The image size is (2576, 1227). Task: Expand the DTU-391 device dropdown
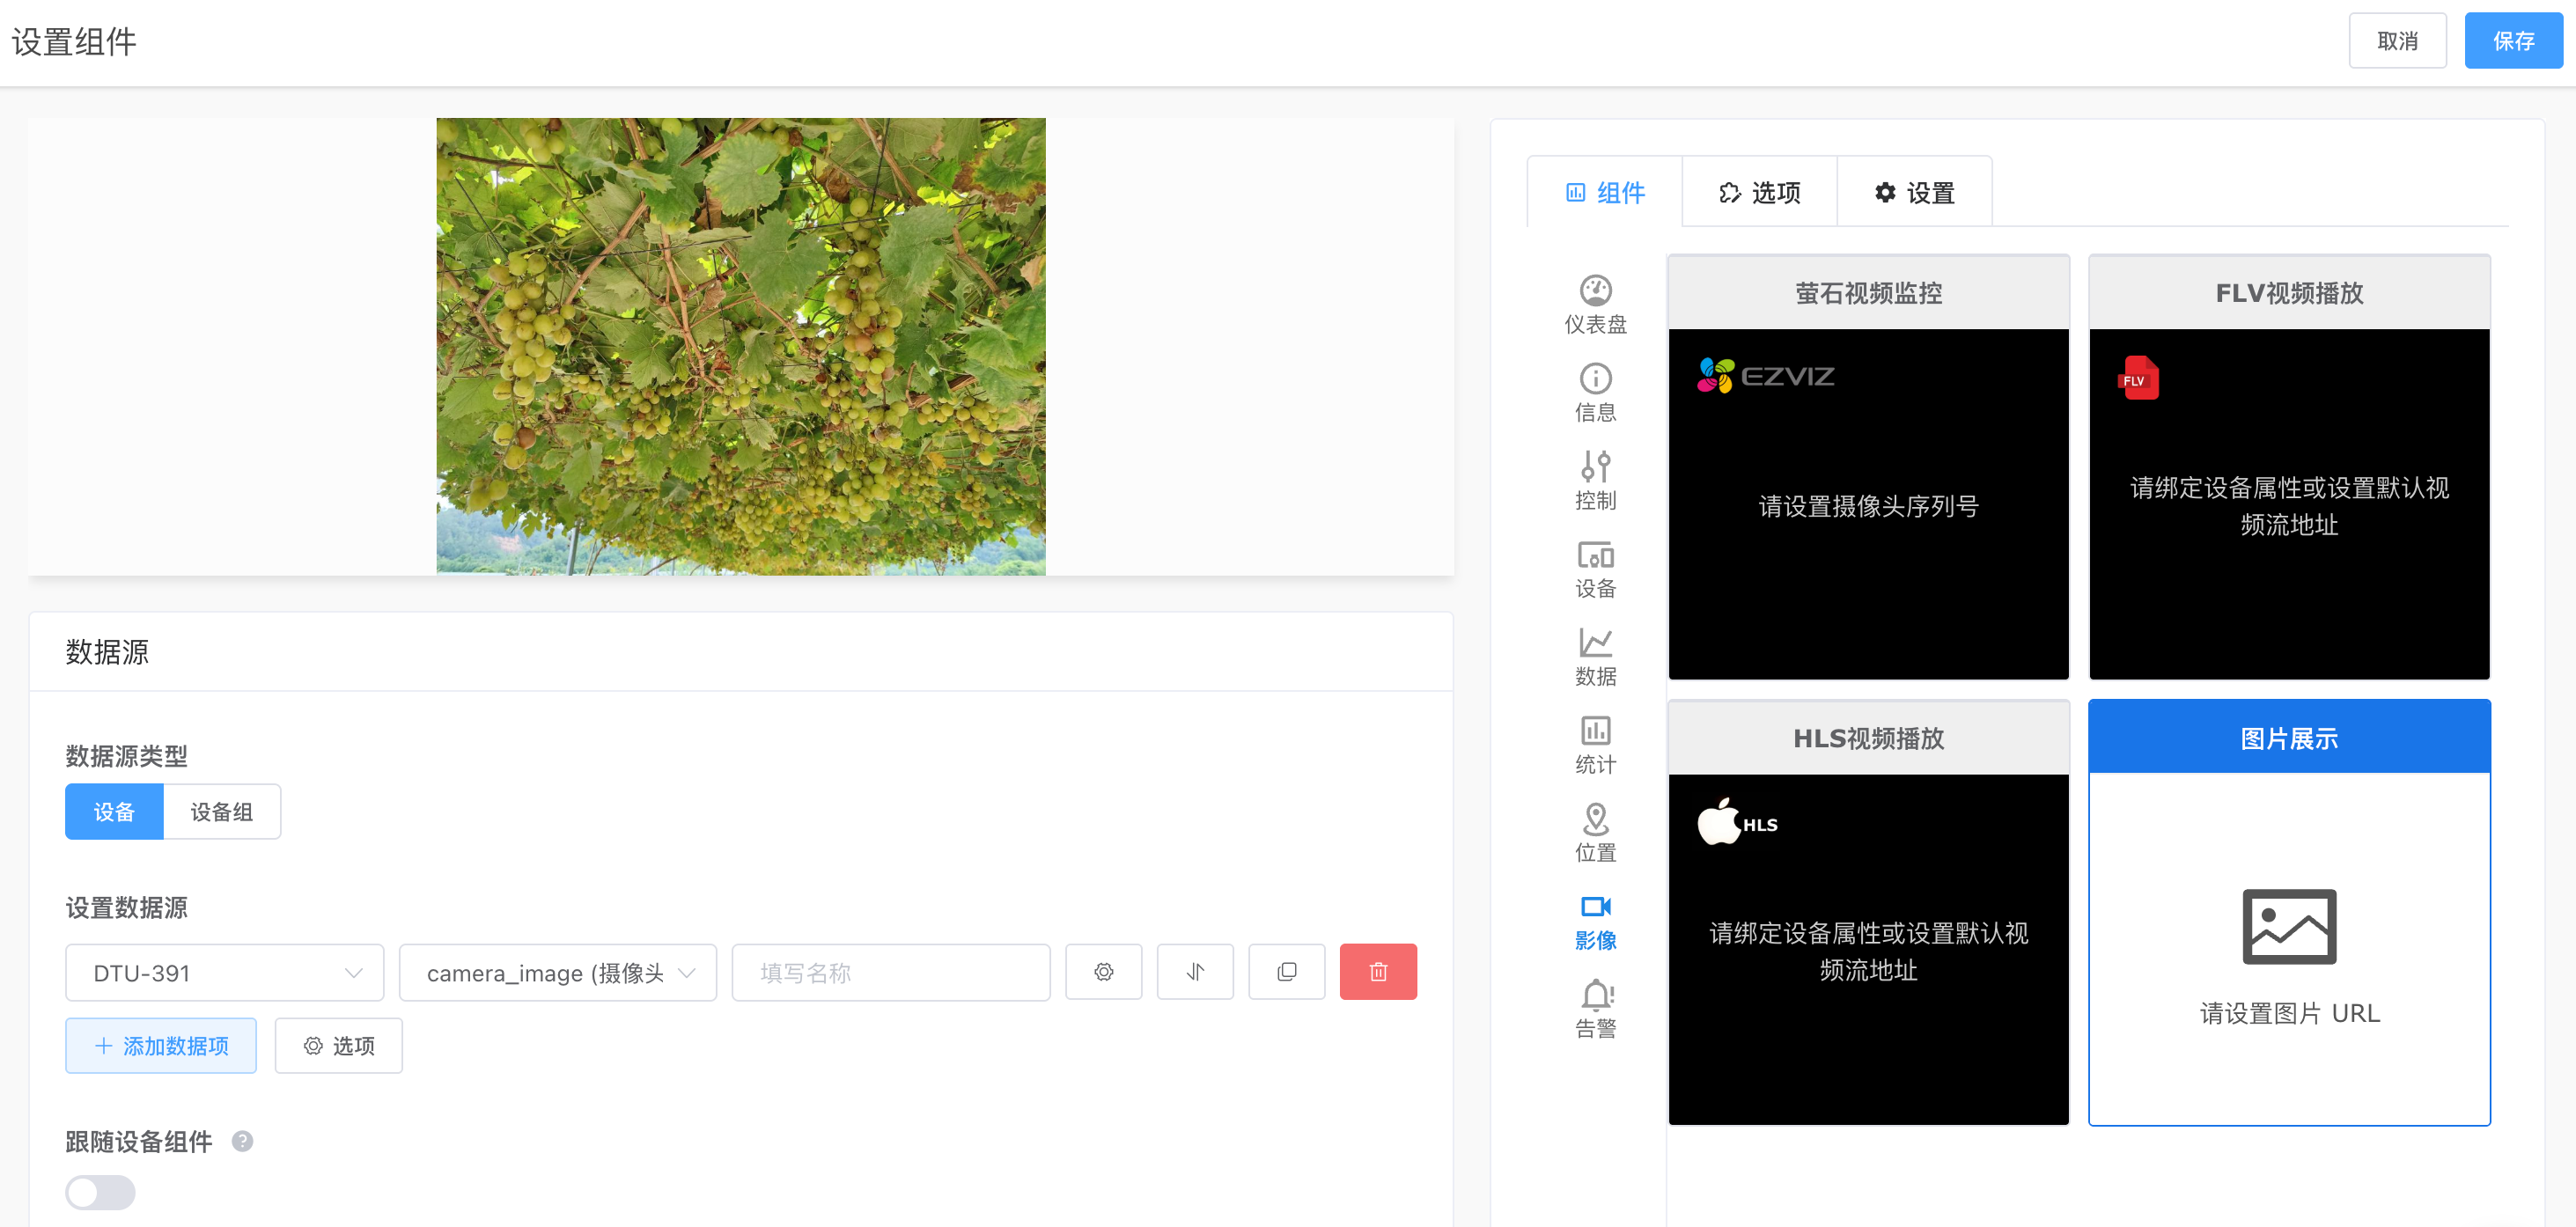223,971
